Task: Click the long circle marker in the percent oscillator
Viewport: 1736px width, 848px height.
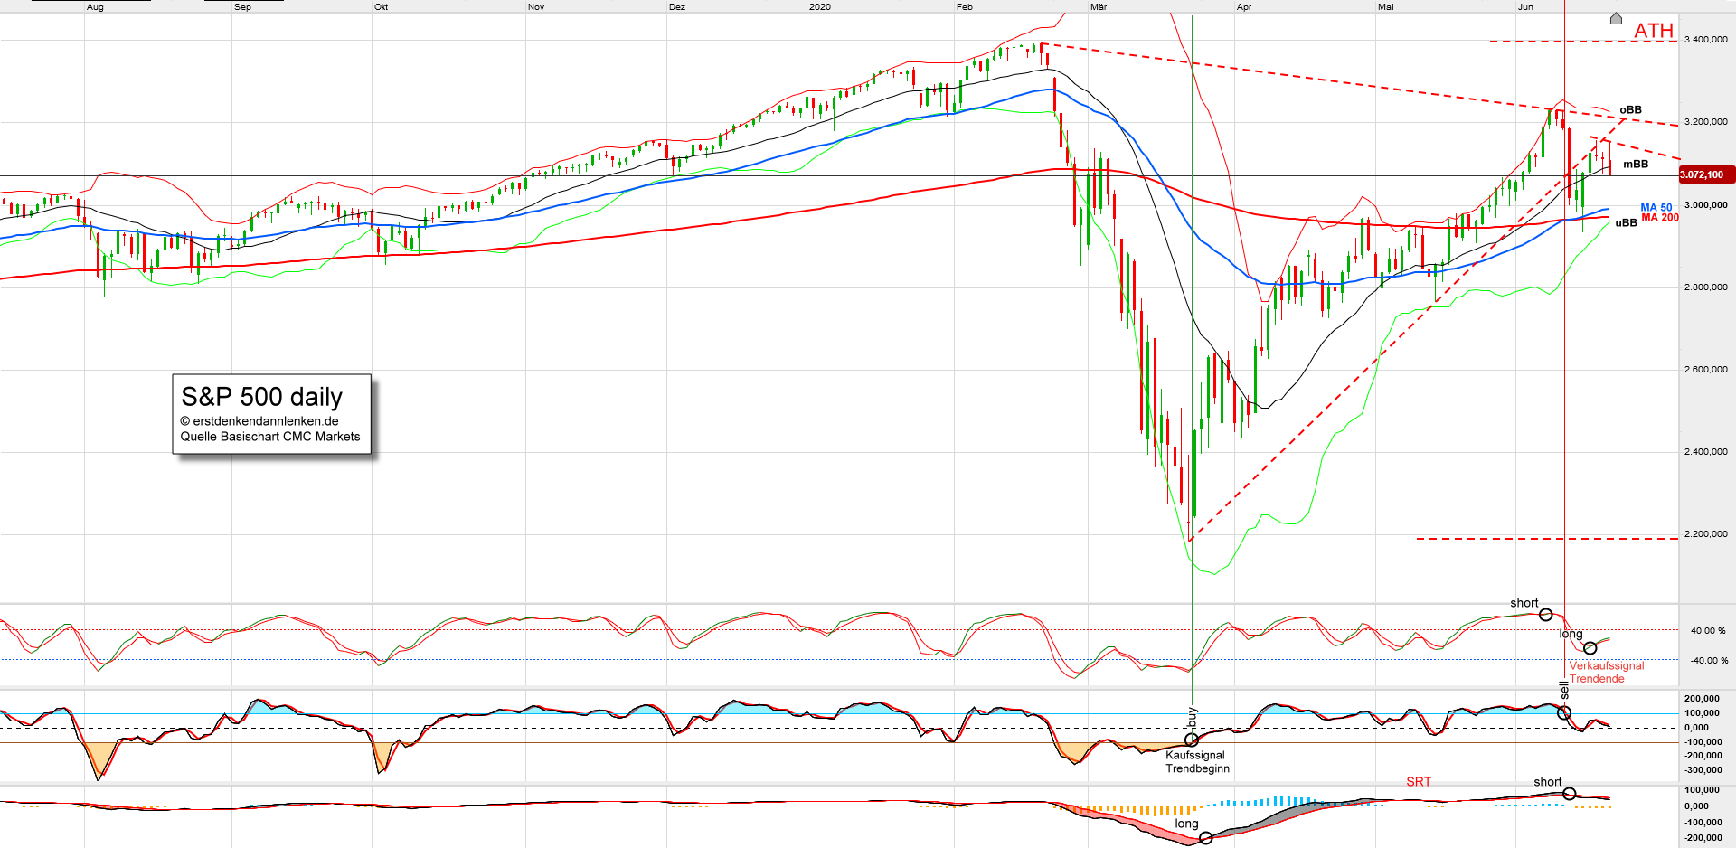Action: click(1590, 648)
